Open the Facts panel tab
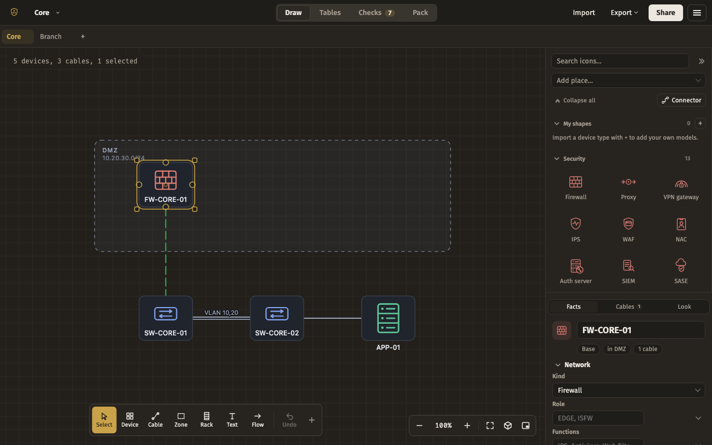Image resolution: width=712 pixels, height=445 pixels. (573, 306)
